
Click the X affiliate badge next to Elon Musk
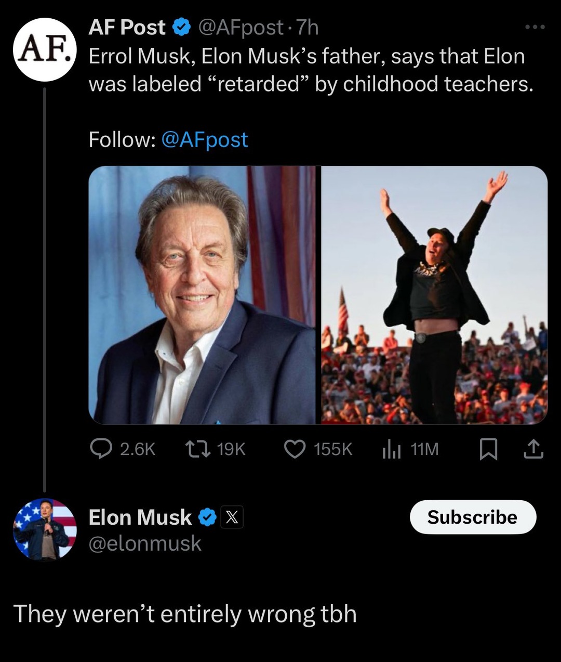pyautogui.click(x=232, y=517)
